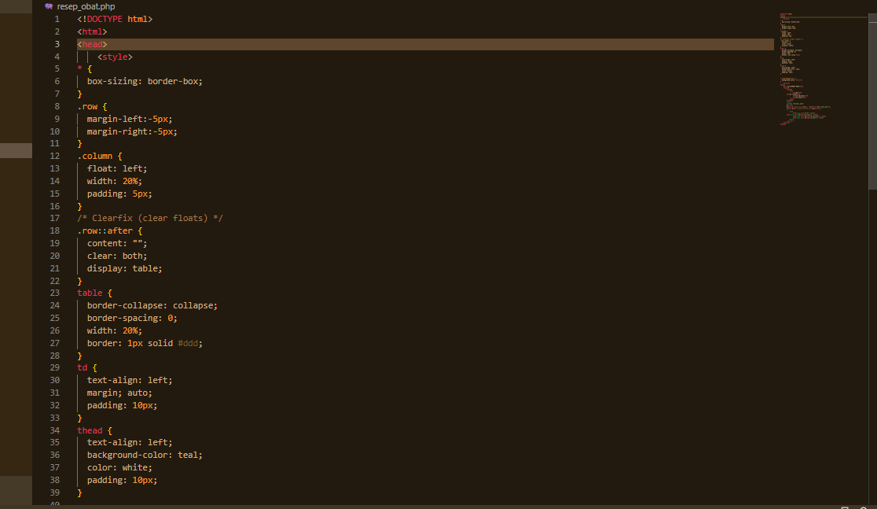Click 'box-sizing: border-box;' text

pos(145,81)
